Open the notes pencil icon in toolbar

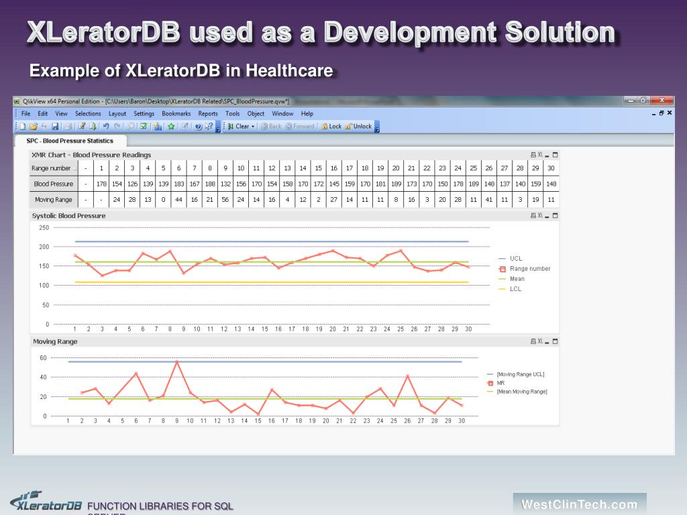click(x=185, y=127)
